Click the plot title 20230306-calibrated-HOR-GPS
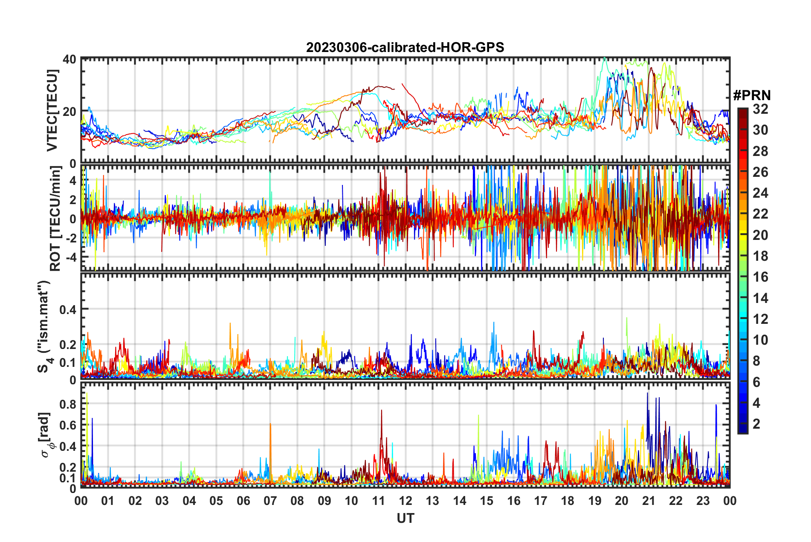The width and height of the screenshot is (811, 542). tap(405, 47)
